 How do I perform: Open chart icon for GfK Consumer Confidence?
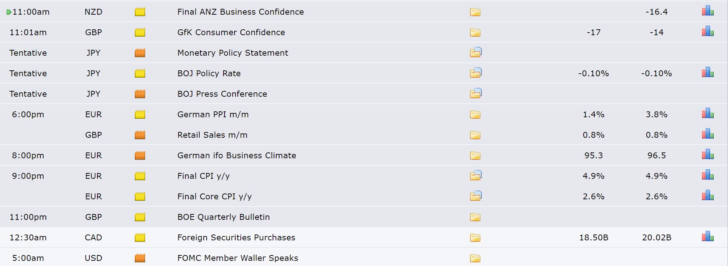(707, 31)
